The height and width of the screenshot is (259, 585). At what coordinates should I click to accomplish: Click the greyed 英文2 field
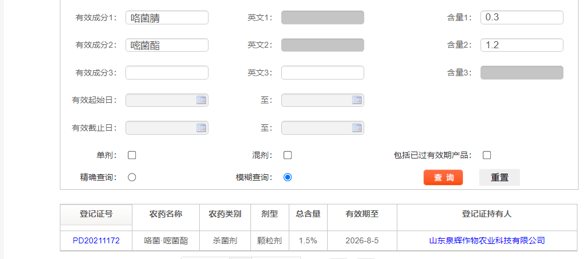point(322,45)
